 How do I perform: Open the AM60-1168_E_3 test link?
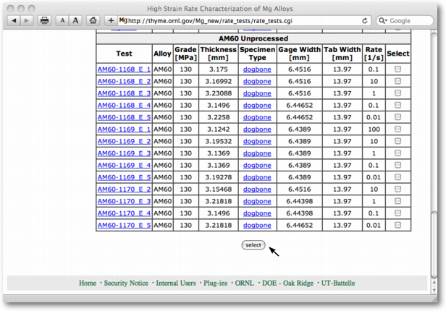pos(124,93)
